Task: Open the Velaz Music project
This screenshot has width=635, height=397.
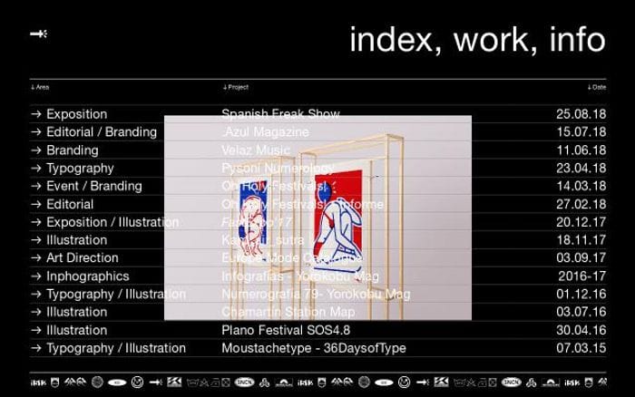Action: (256, 150)
